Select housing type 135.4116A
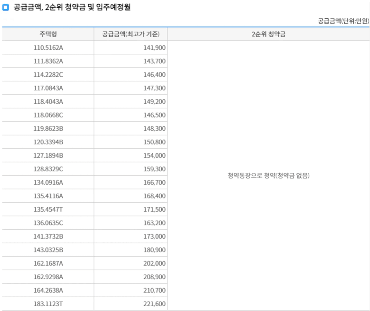 pyautogui.click(x=48, y=196)
